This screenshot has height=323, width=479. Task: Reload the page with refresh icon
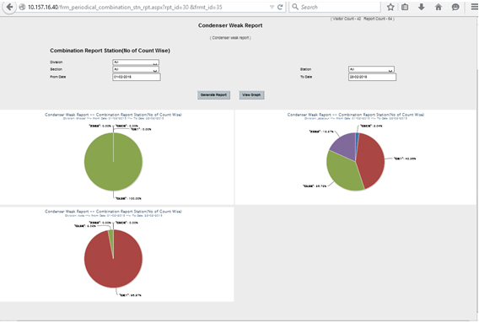280,7
